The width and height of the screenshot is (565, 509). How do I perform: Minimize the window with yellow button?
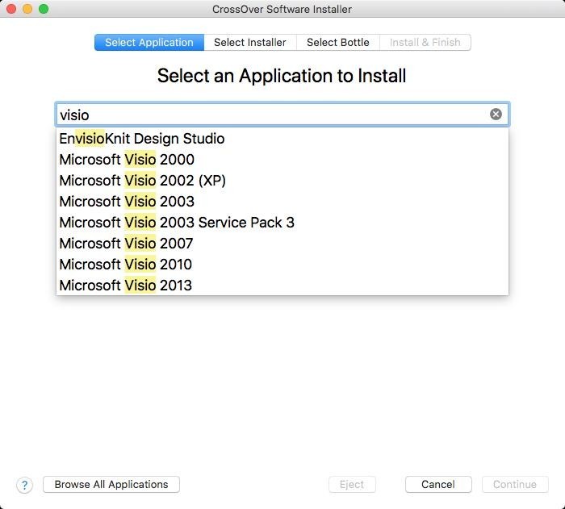[27, 9]
